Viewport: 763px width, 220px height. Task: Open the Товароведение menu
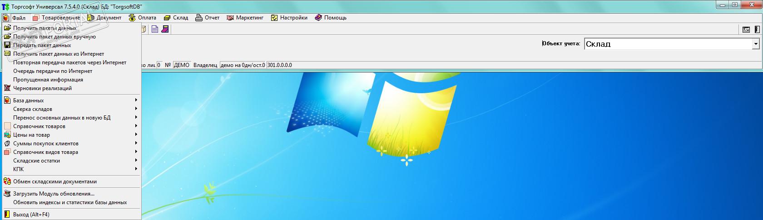[x=57, y=18]
